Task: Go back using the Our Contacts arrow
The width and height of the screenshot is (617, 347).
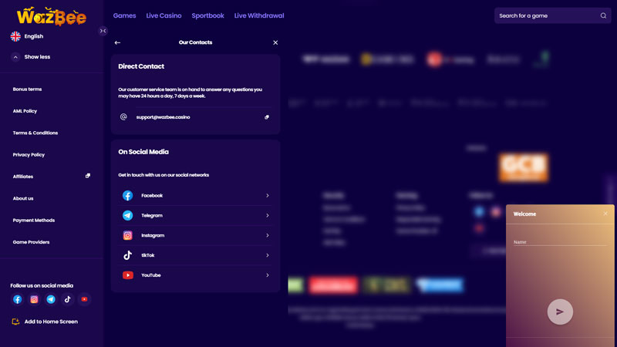Action: (x=117, y=42)
